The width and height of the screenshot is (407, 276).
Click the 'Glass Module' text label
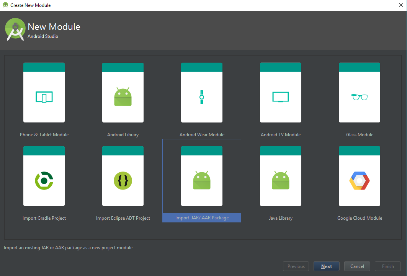click(360, 135)
